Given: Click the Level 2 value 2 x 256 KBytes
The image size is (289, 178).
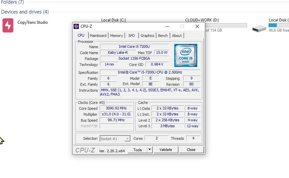Looking at the screenshot, I should 167,120.
